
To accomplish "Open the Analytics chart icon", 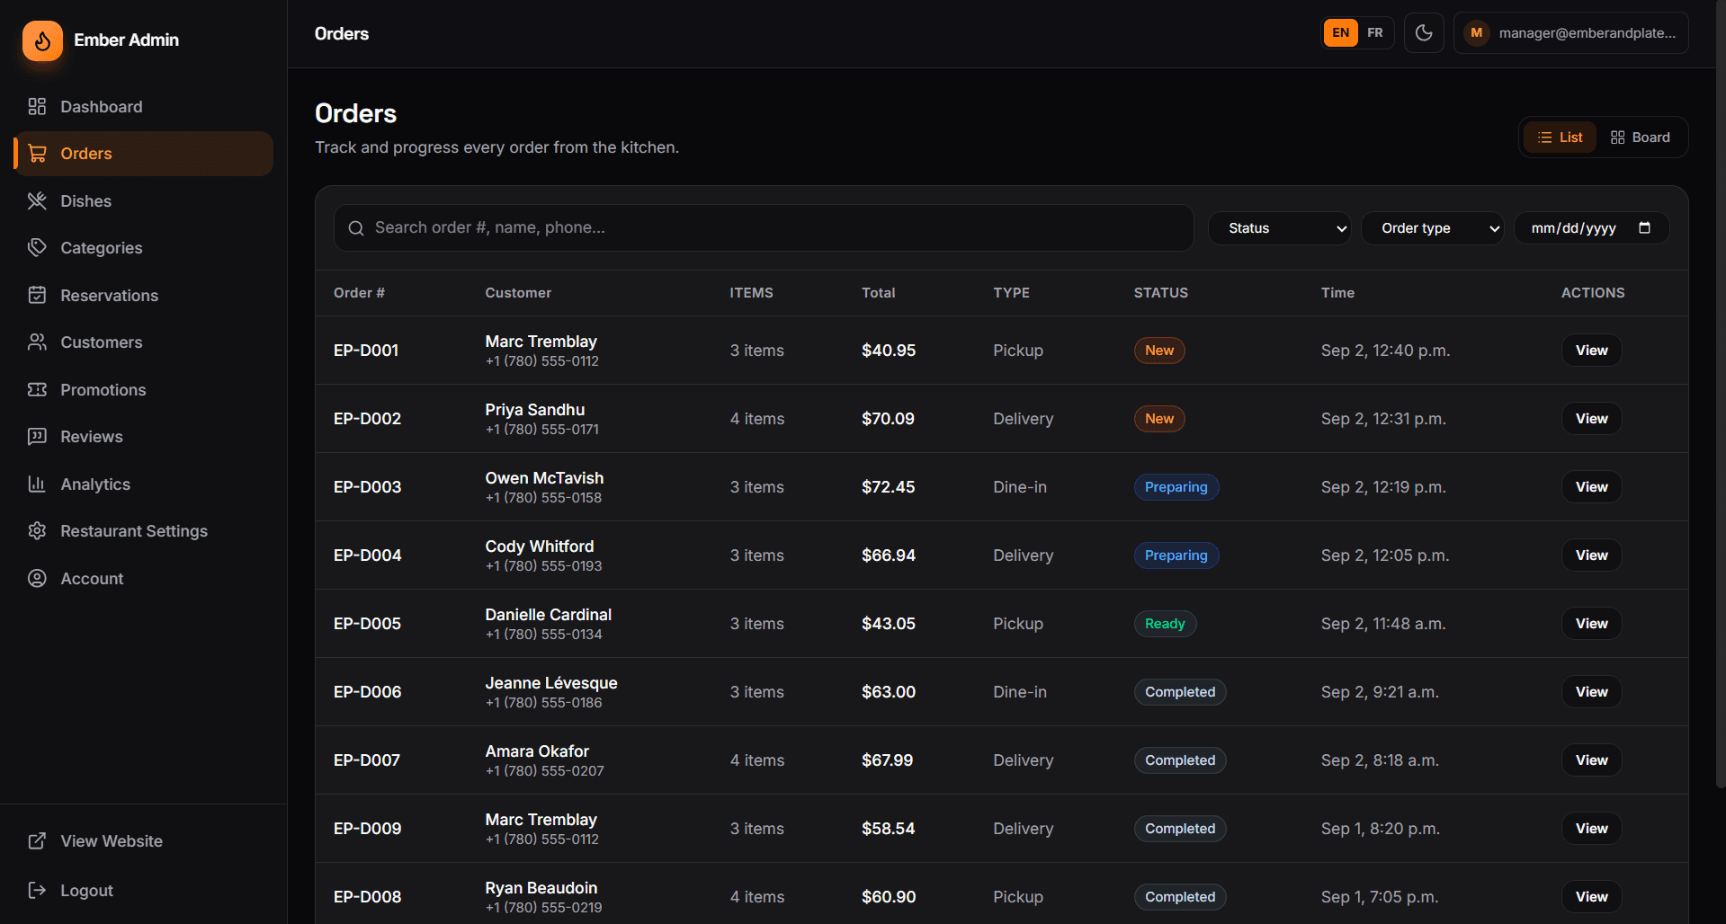I will click(37, 484).
